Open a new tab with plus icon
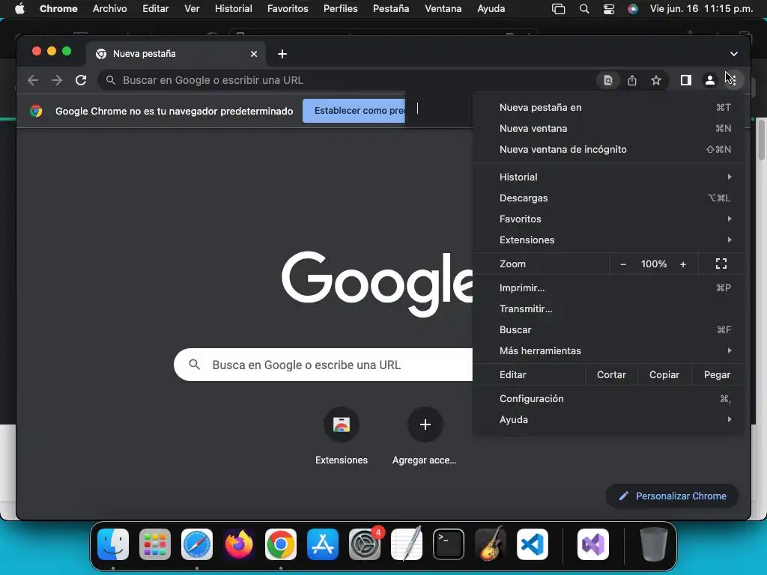Image resolution: width=767 pixels, height=575 pixels. click(x=282, y=54)
